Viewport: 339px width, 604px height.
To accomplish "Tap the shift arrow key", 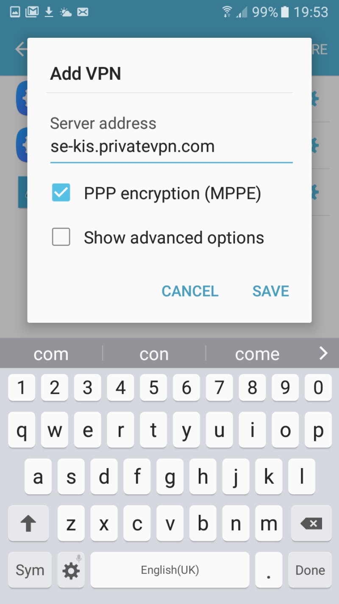I will click(28, 523).
